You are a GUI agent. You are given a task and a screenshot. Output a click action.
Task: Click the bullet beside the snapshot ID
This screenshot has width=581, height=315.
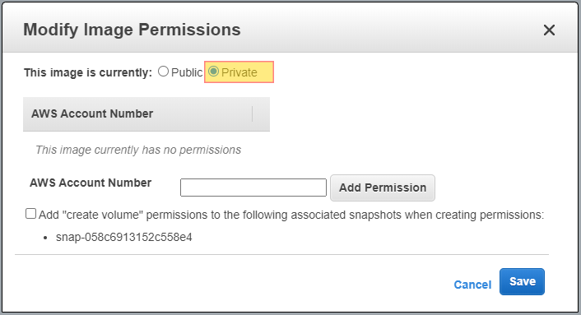[x=45, y=238]
